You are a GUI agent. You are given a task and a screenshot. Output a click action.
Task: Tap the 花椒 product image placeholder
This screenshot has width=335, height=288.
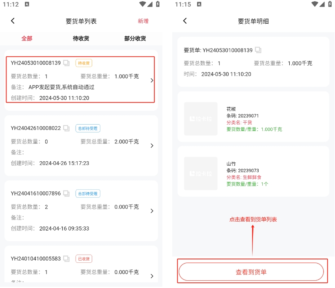coord(201,119)
